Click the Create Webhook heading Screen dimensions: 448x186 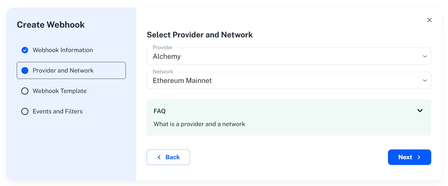pyautogui.click(x=51, y=24)
